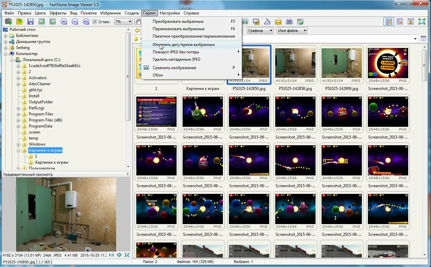Click the 1:1 actual size icon
Viewport: 431px width, 267px height.
click(x=111, y=255)
